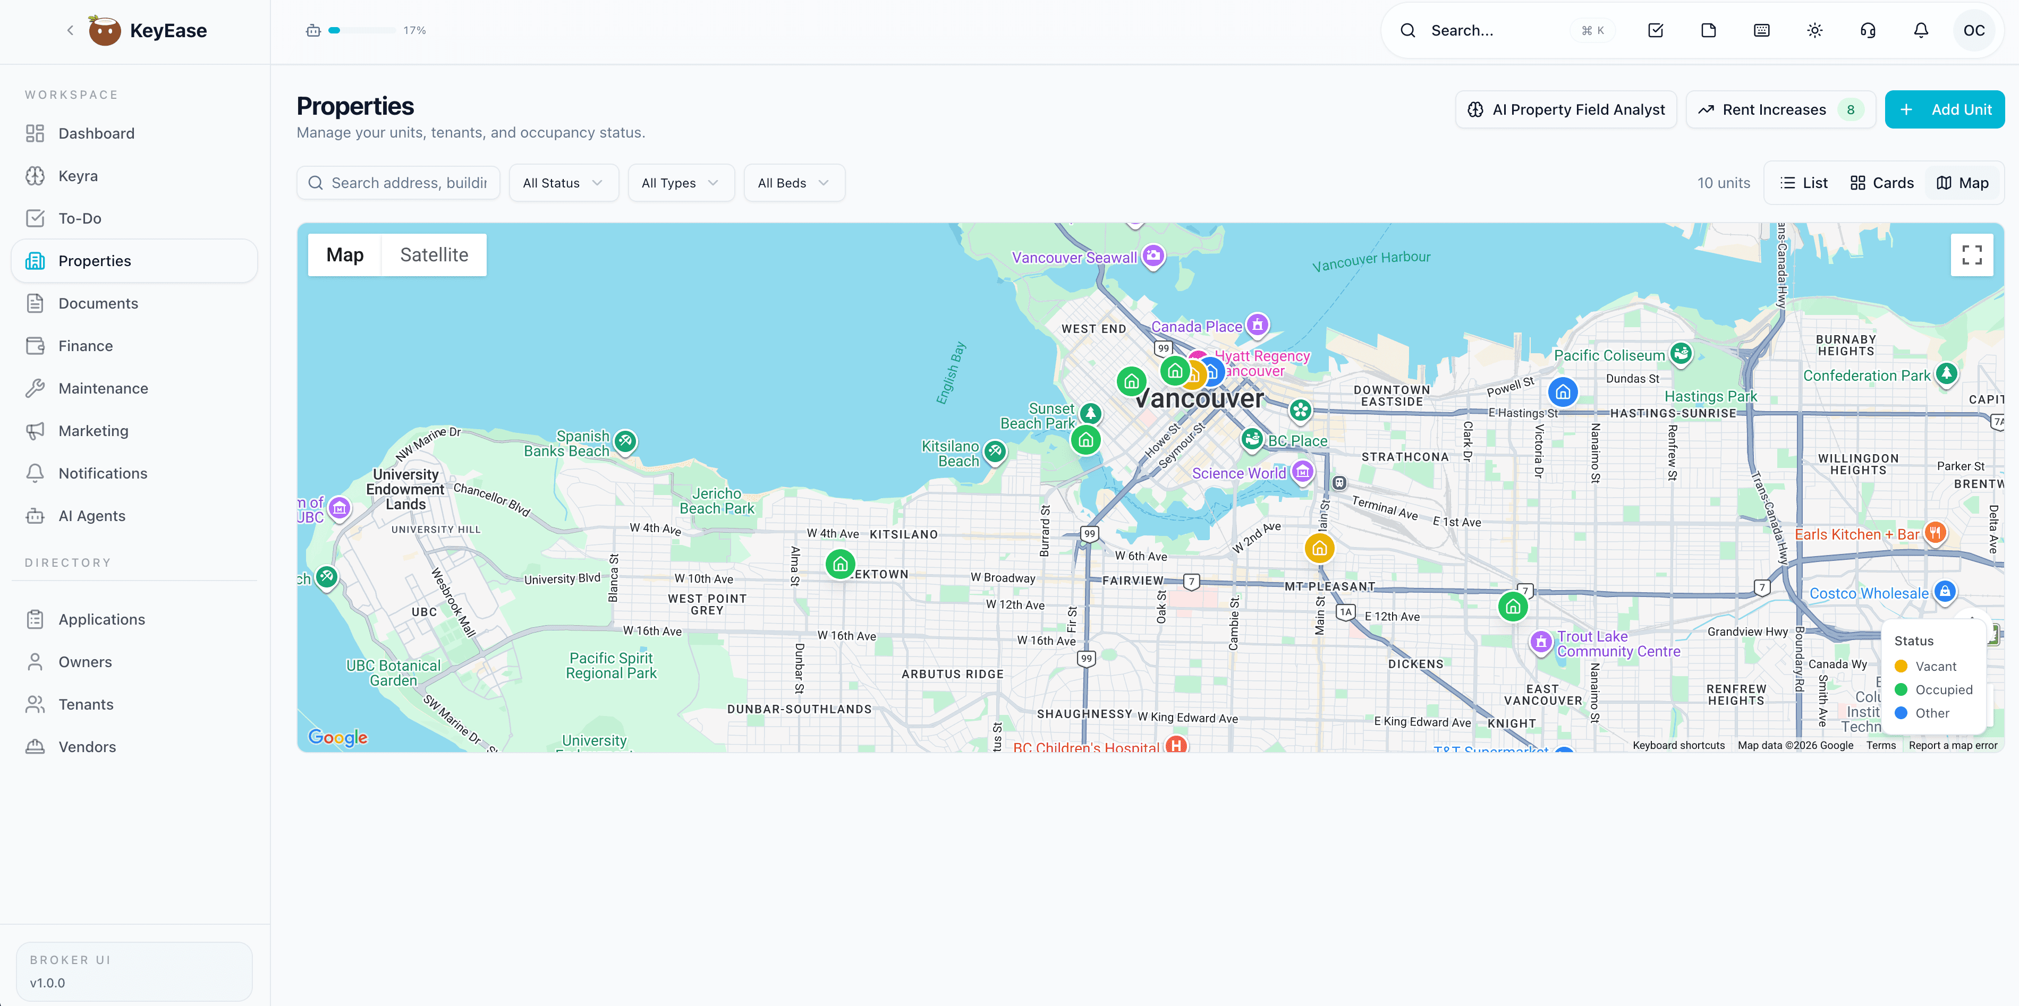
Task: Open the Vendors directory entry
Action: click(x=87, y=746)
